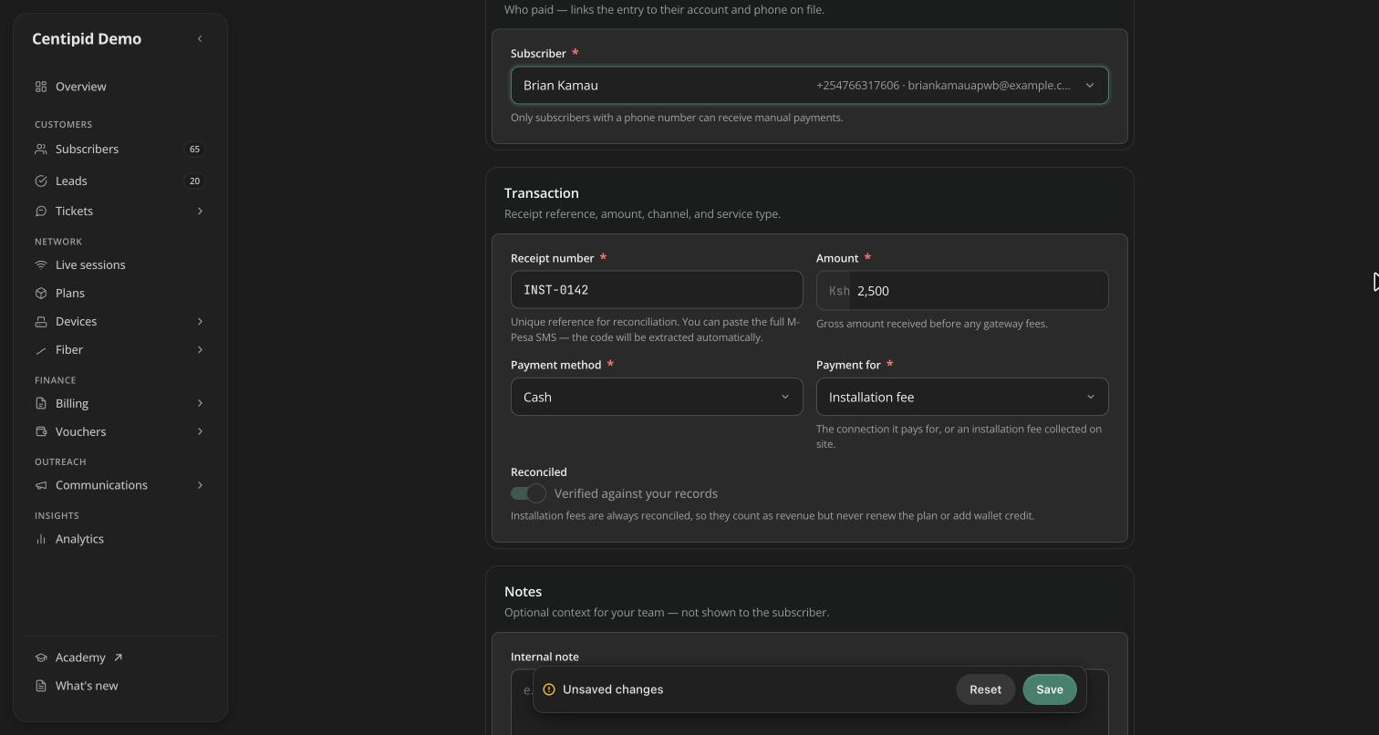
Task: Click the Devices router icon
Action: [41, 321]
